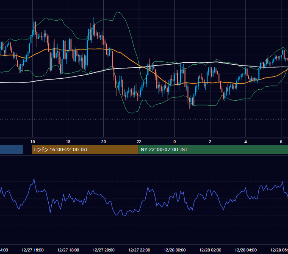Click the 12/27 18:00 indicator axis label
This screenshot has height=254, width=288.
68,250
